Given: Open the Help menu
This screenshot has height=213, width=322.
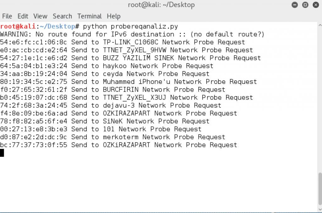Looking at the screenshot, I should tap(114, 16).
